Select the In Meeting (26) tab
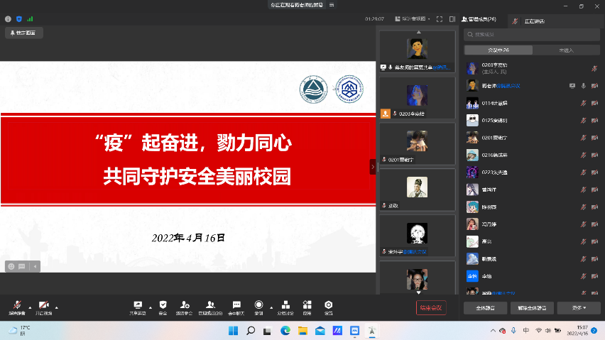605x340 pixels. click(x=498, y=50)
